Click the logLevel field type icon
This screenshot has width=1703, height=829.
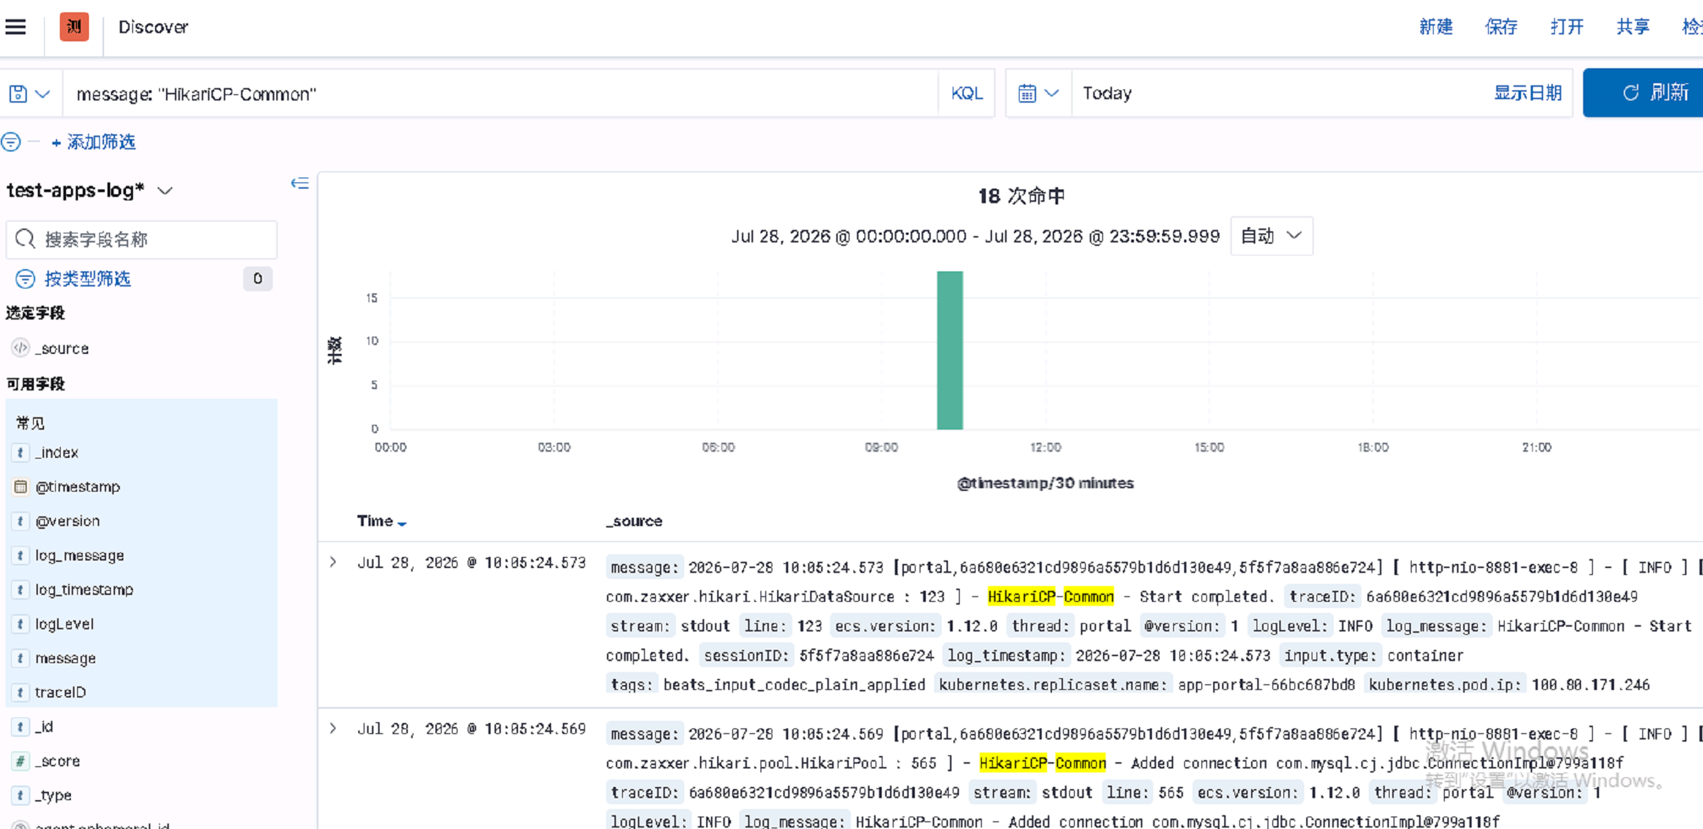(x=21, y=624)
